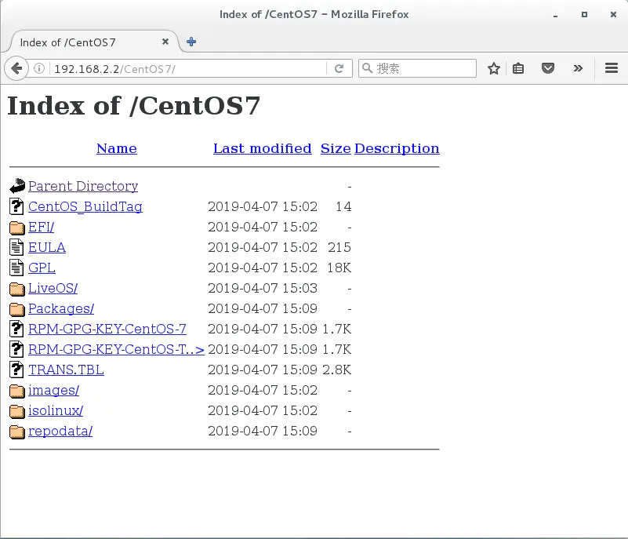628x539 pixels.
Task: Click the folder icon next to LiveOS/
Action: [x=16, y=289]
